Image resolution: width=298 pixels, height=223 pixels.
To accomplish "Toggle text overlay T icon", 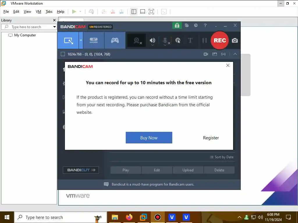I will pyautogui.click(x=190, y=40).
